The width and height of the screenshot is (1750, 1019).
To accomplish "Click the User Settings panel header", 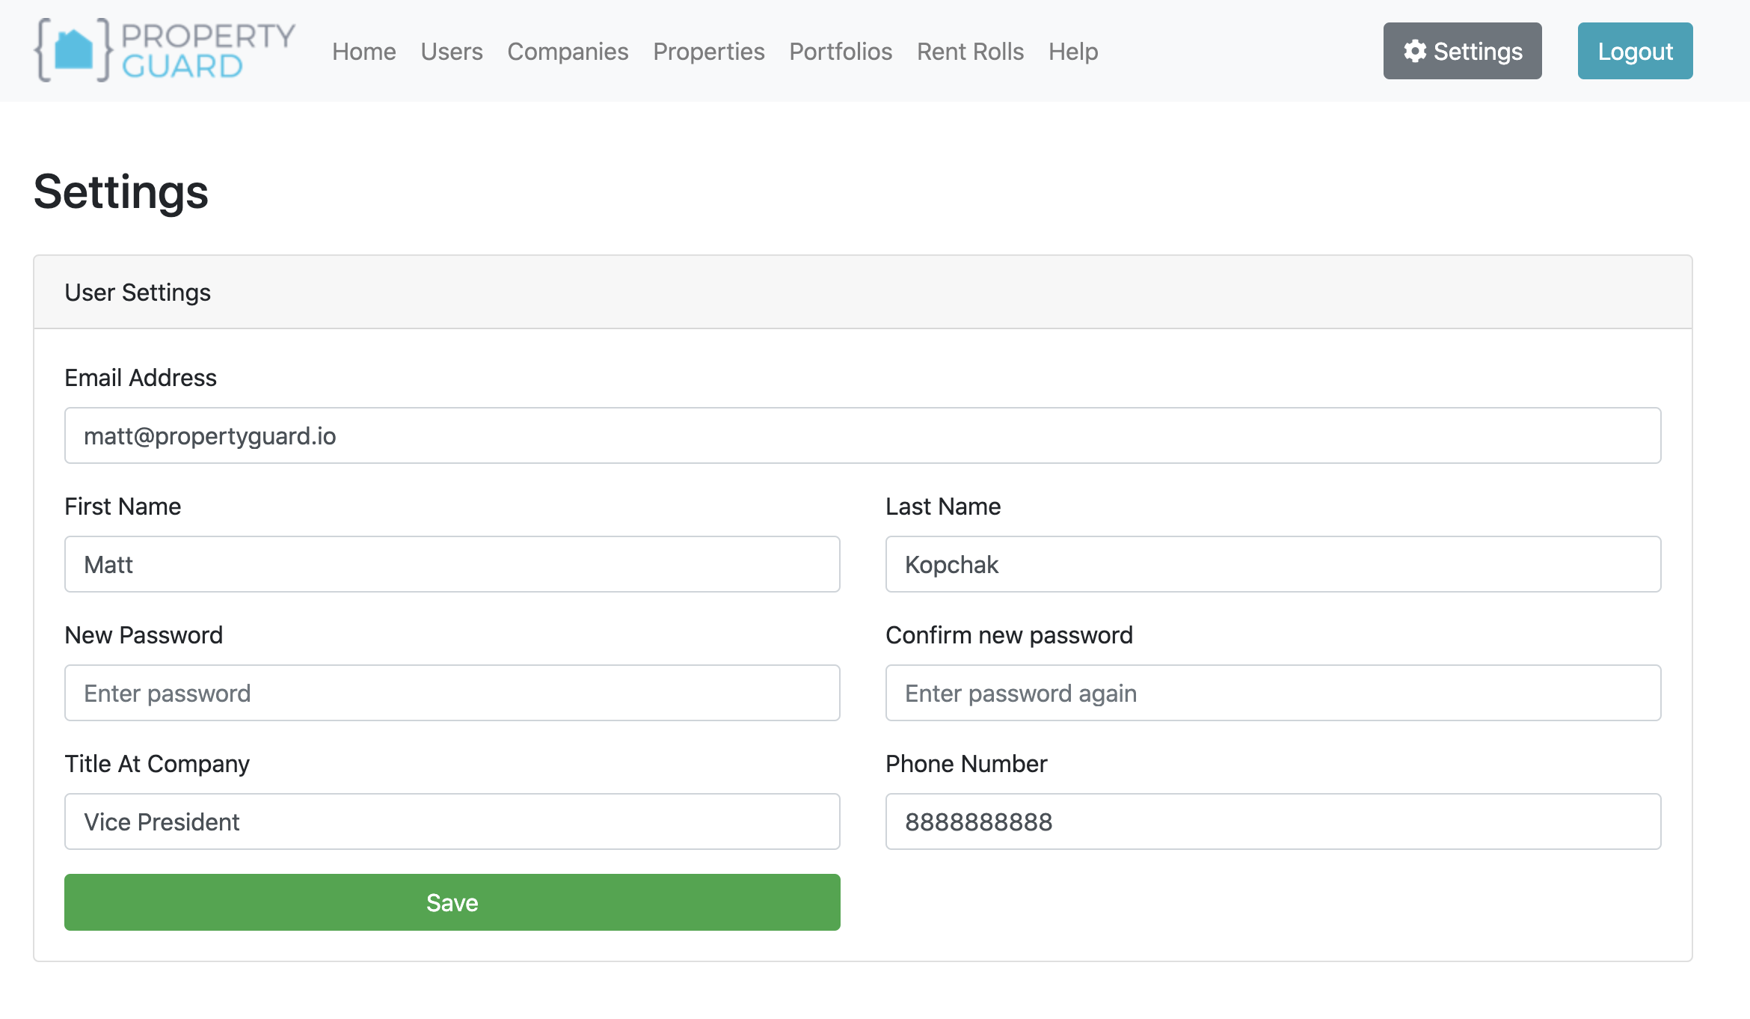I will tap(138, 292).
